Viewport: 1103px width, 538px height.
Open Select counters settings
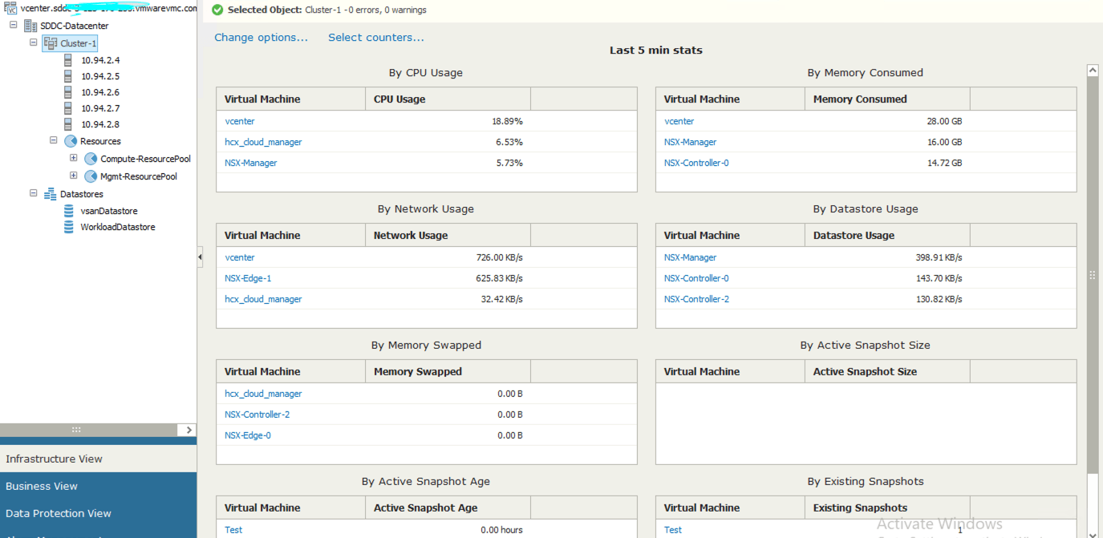pos(375,37)
